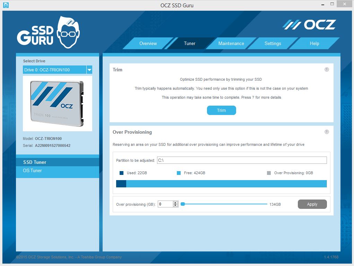Expand the Select Drive dropdown arrow
Viewport: 354px width, 266px height.
click(89, 70)
